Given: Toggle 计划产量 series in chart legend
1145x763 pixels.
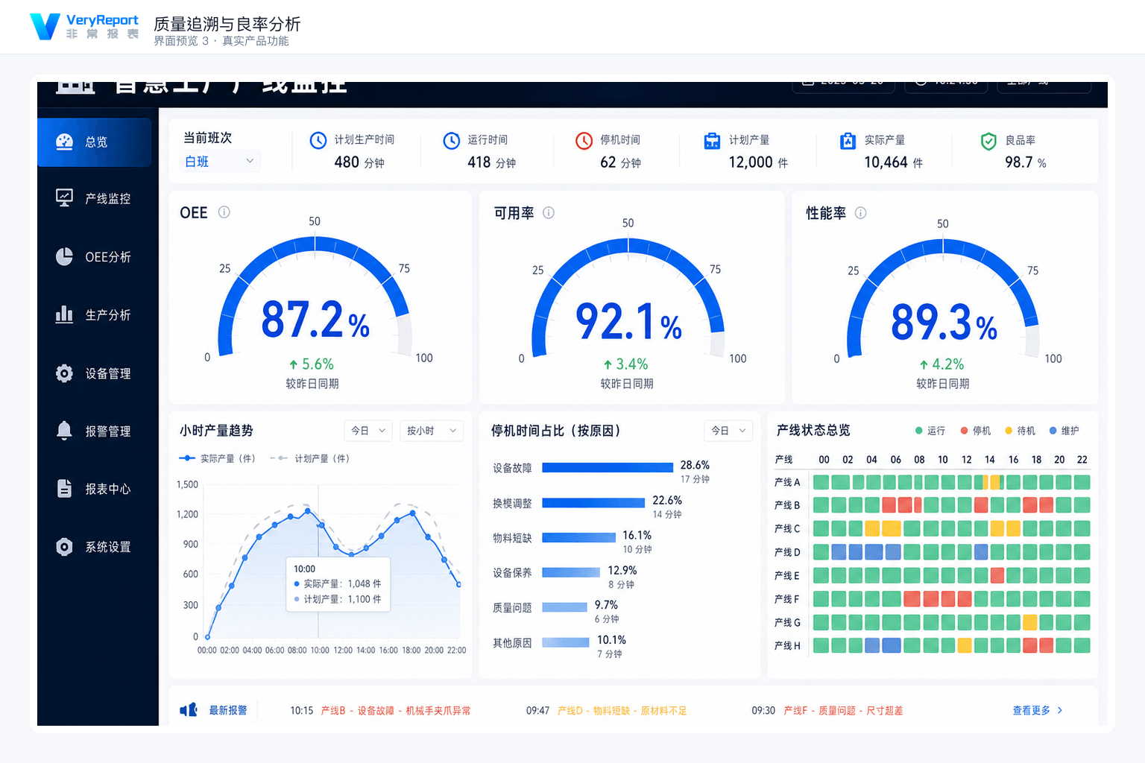Looking at the screenshot, I should (309, 458).
